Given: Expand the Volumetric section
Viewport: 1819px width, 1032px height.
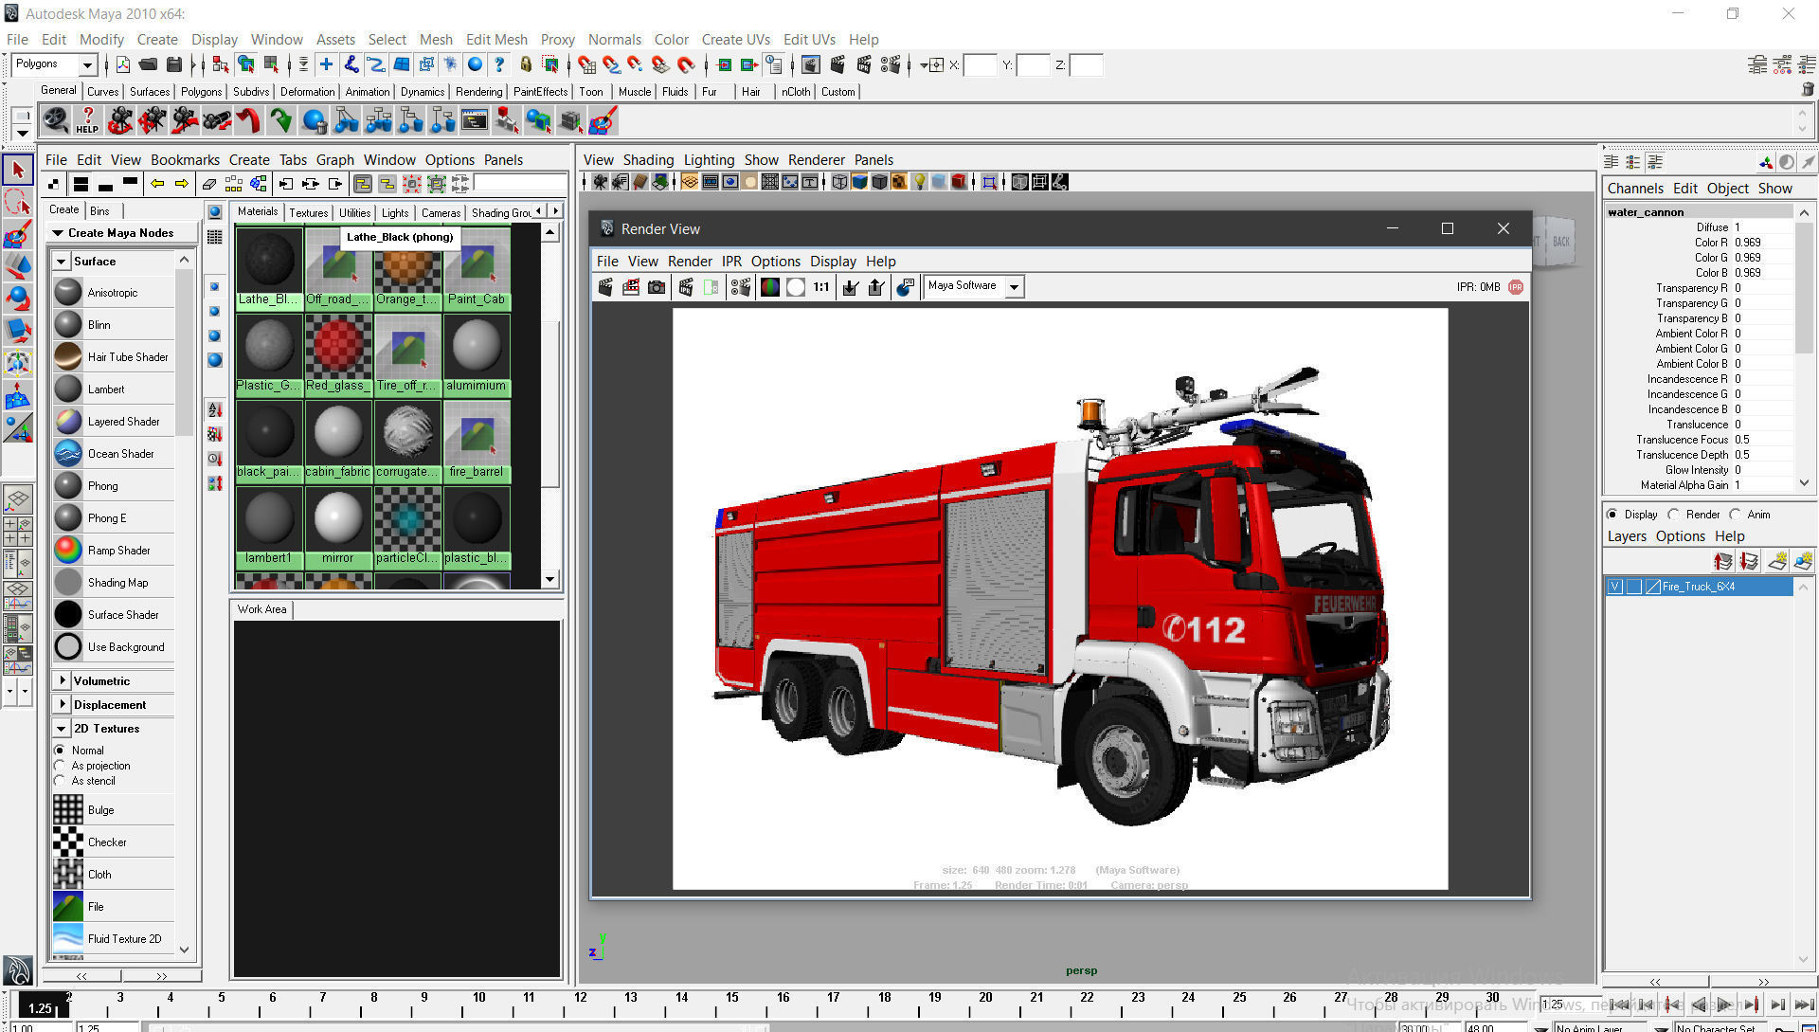Looking at the screenshot, I should point(62,681).
